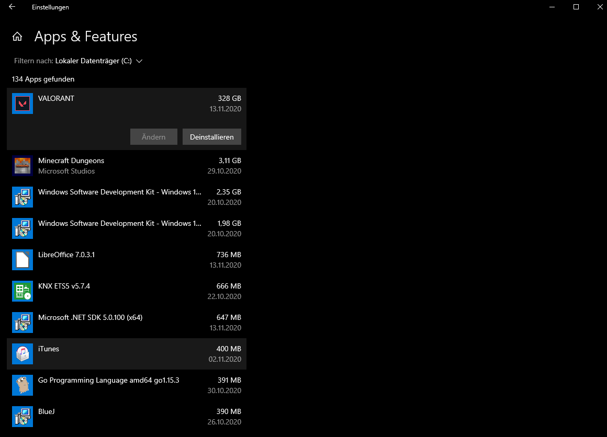
Task: Select the VALORANT entry name
Action: click(56, 98)
